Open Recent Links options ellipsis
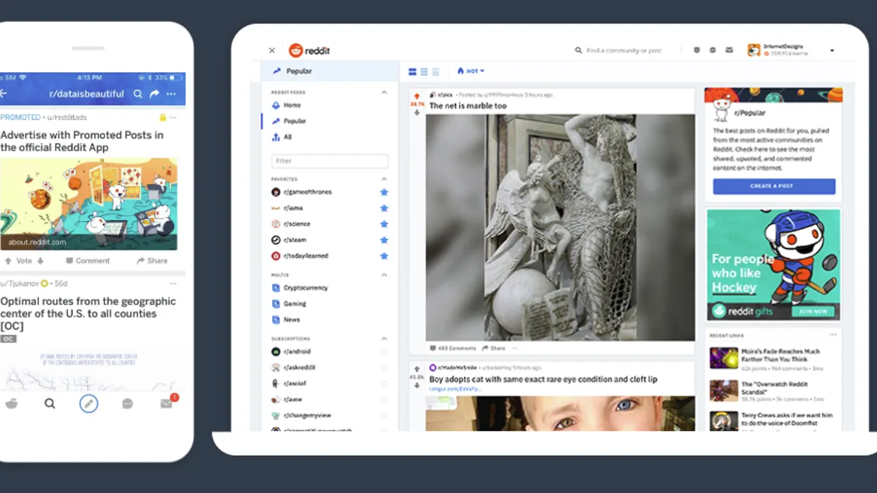 (832, 335)
